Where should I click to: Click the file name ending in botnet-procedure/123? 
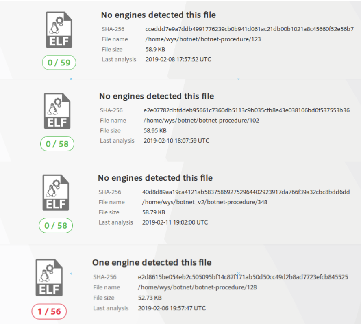pyautogui.click(x=203, y=39)
